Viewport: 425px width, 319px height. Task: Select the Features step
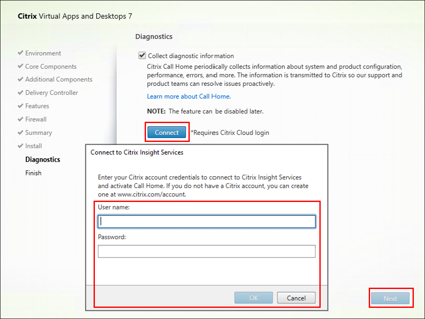coord(37,106)
